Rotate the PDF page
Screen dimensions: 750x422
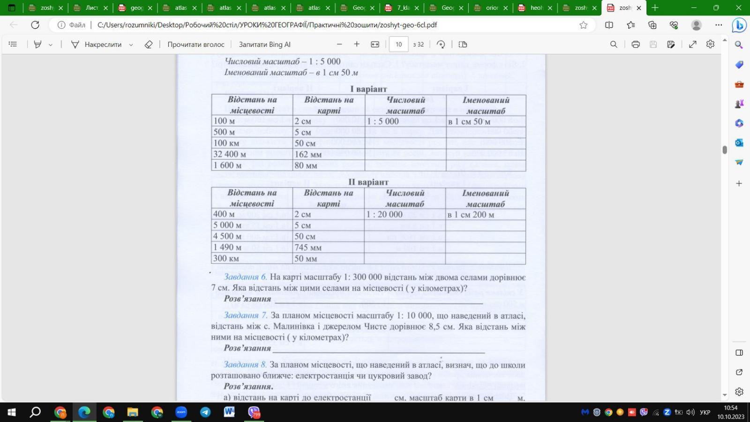(x=441, y=44)
